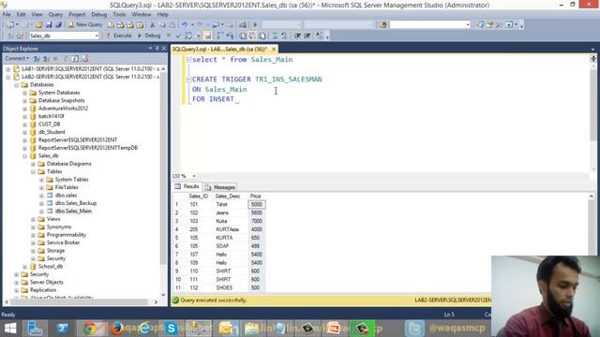The width and height of the screenshot is (600, 337).
Task: Open the Query menu
Action: click(x=55, y=14)
